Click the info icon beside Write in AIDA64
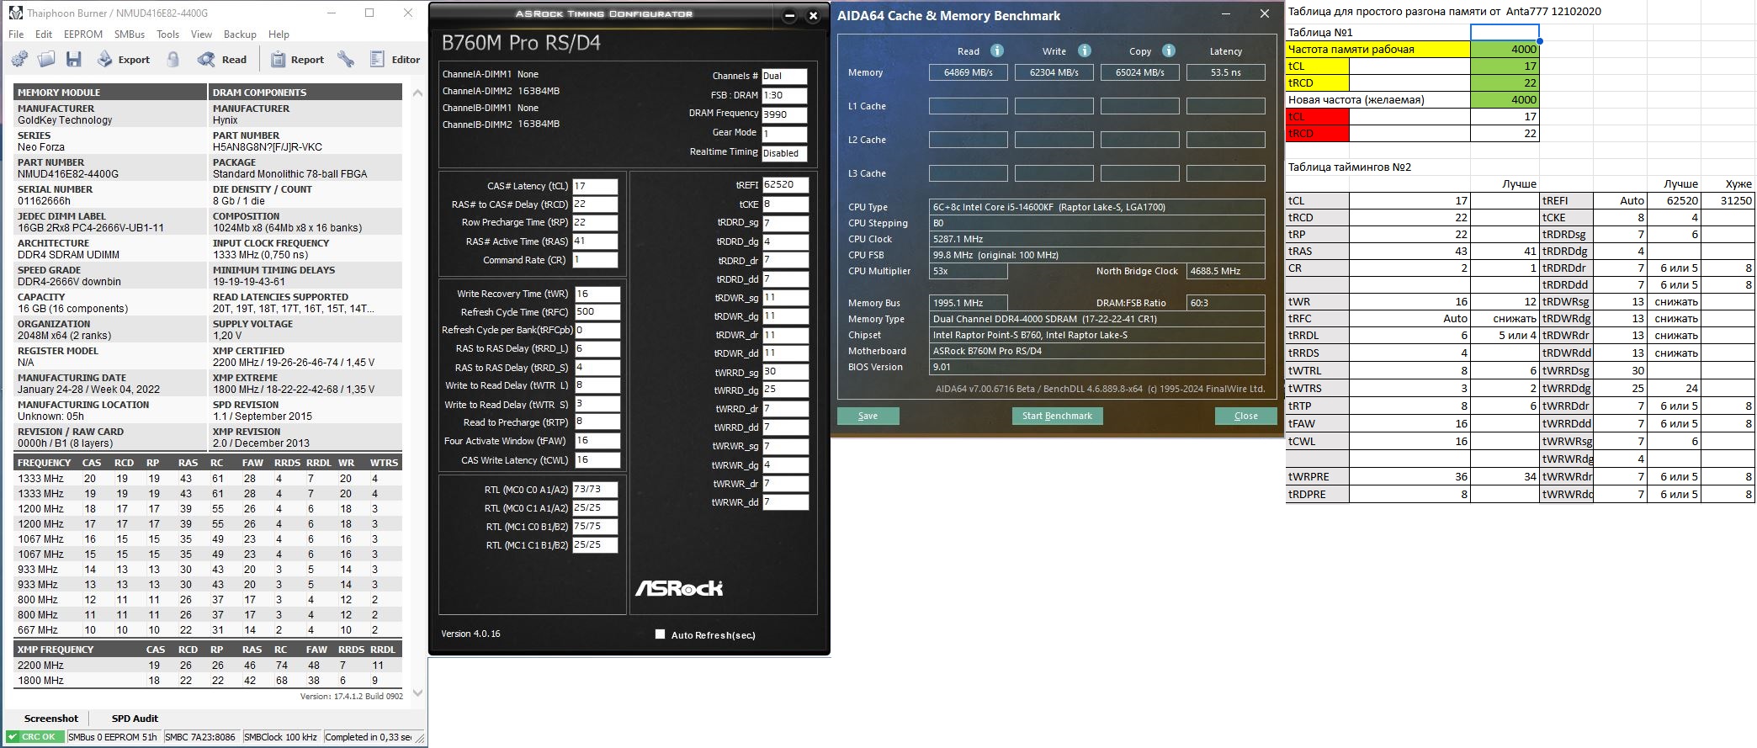 [1085, 50]
